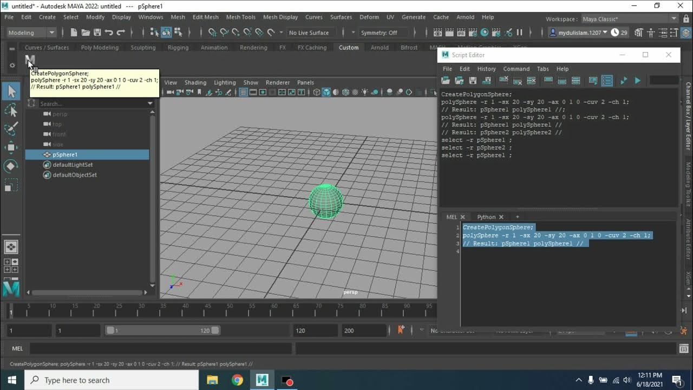The width and height of the screenshot is (693, 390).
Task: Select the custom MEL shelf button
Action: pos(30,61)
